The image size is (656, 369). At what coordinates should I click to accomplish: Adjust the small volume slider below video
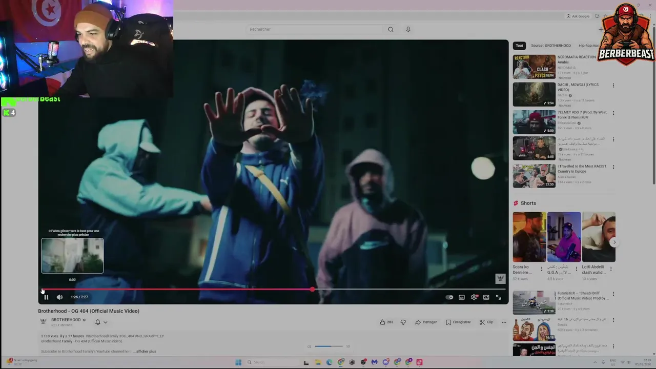pos(329,346)
